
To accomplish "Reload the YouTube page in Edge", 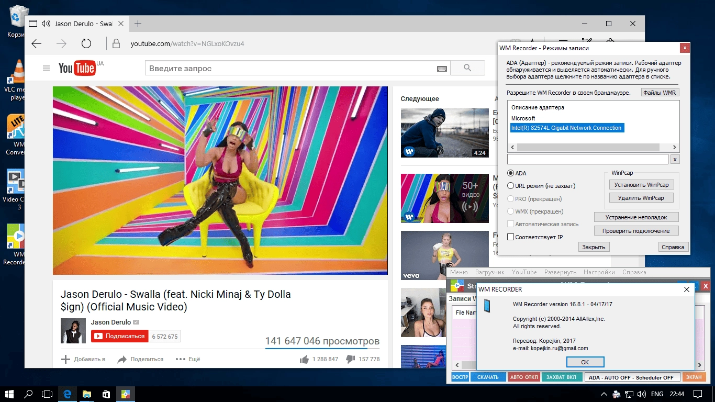I will [86, 44].
